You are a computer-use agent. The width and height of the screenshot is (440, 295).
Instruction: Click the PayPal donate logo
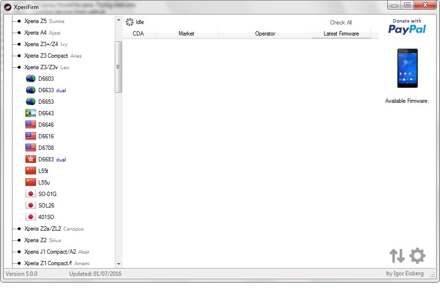[407, 27]
